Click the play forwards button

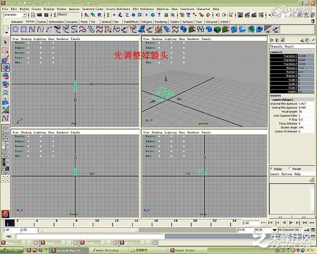[291, 223]
